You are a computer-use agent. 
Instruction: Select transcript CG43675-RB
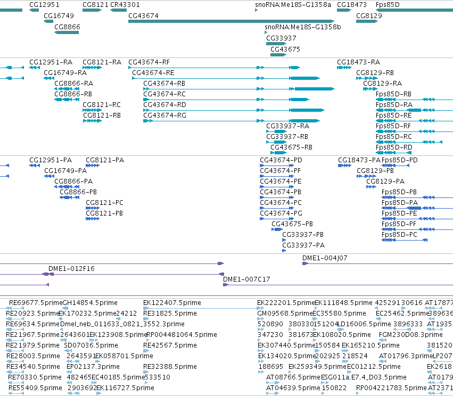click(x=278, y=153)
